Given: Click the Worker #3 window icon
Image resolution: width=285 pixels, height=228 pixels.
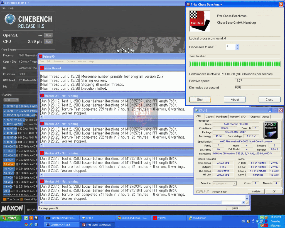Looking at the screenshot, I should click(42, 153).
